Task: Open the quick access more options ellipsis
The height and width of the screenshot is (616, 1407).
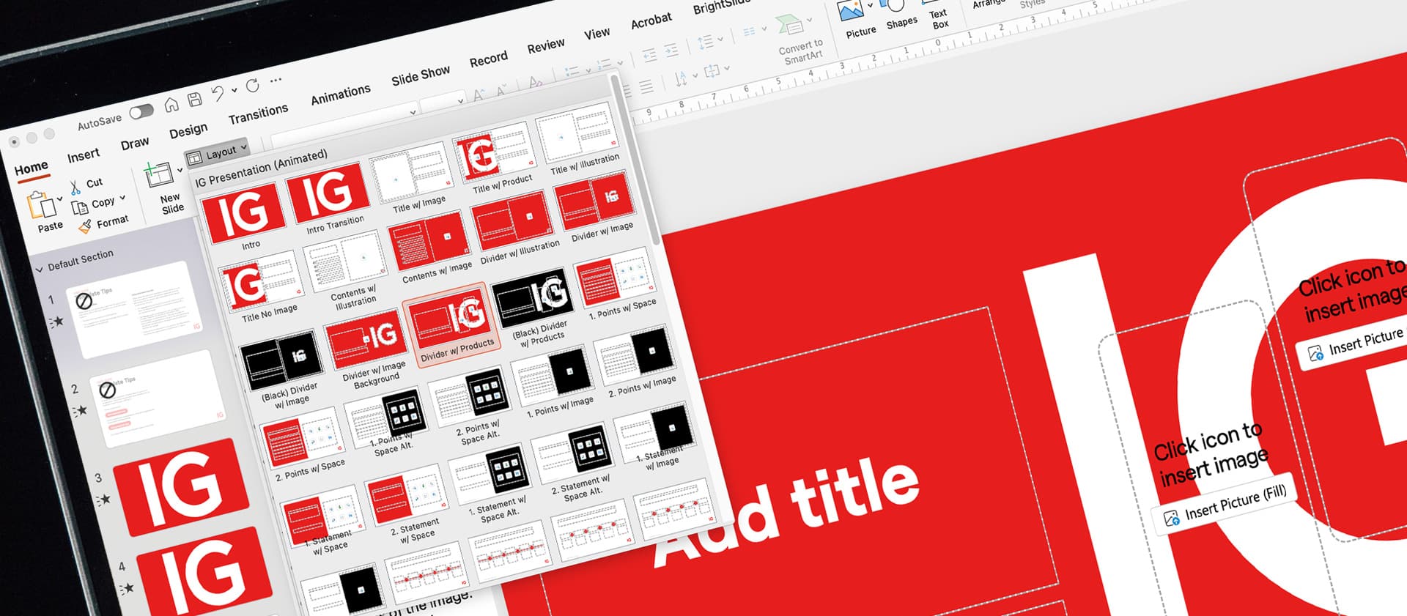Action: (276, 80)
